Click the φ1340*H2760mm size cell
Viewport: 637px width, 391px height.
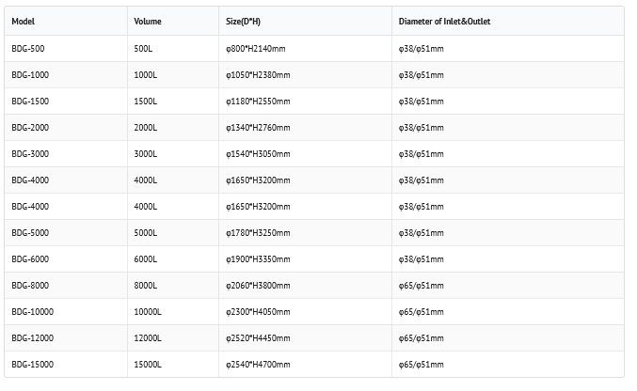click(259, 127)
